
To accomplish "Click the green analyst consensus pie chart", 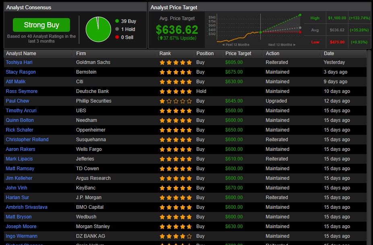I will [98, 29].
